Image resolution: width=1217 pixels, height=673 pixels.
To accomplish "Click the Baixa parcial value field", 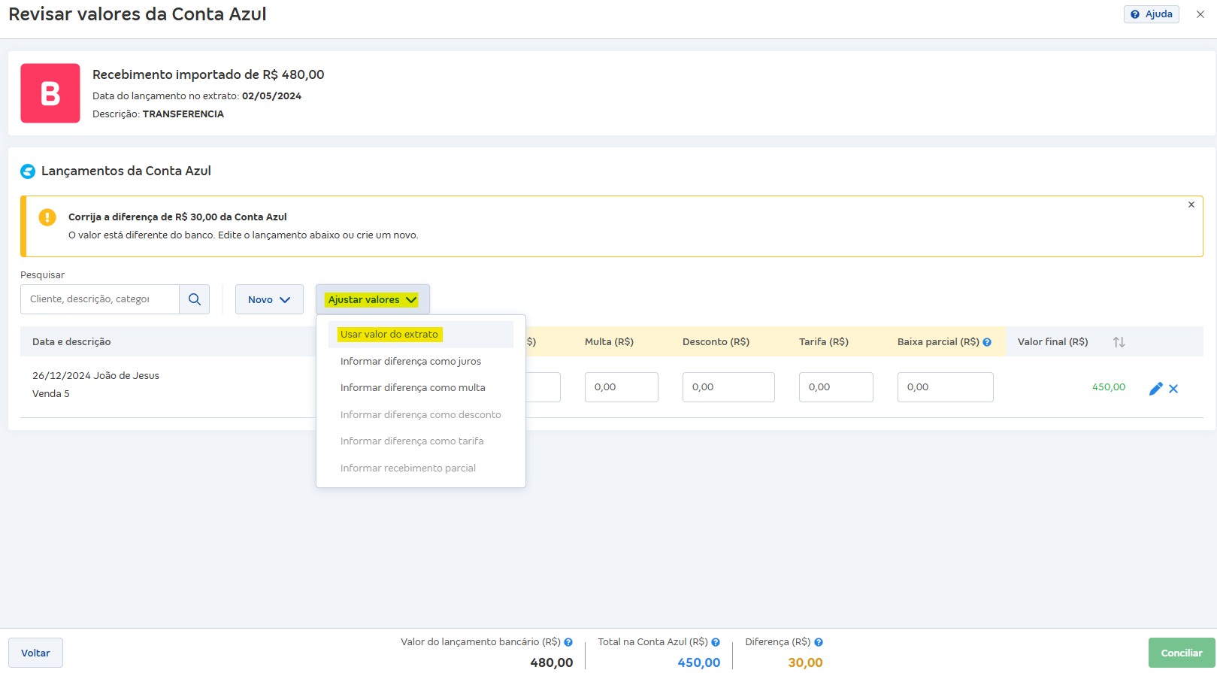I will 946,387.
